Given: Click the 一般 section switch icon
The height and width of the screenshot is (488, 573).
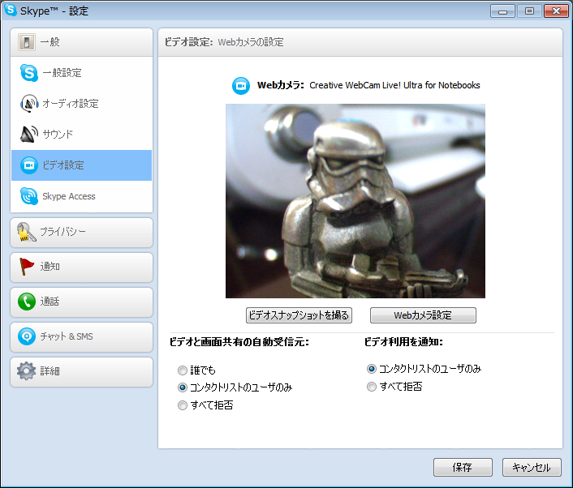Looking at the screenshot, I should pos(27,42).
